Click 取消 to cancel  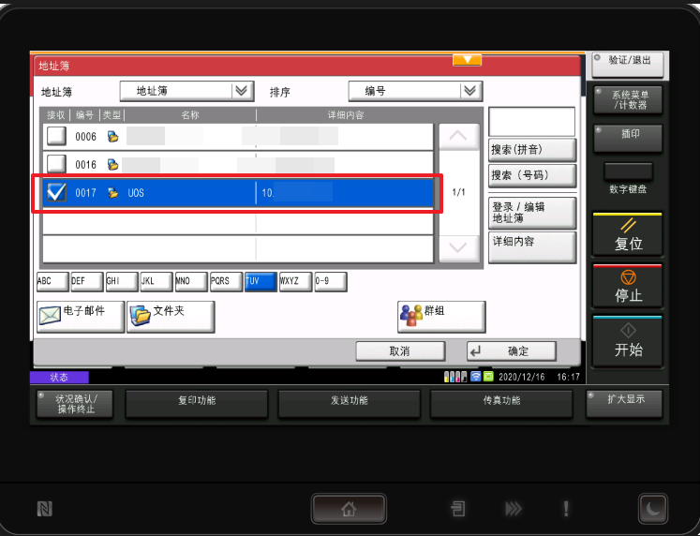[400, 351]
